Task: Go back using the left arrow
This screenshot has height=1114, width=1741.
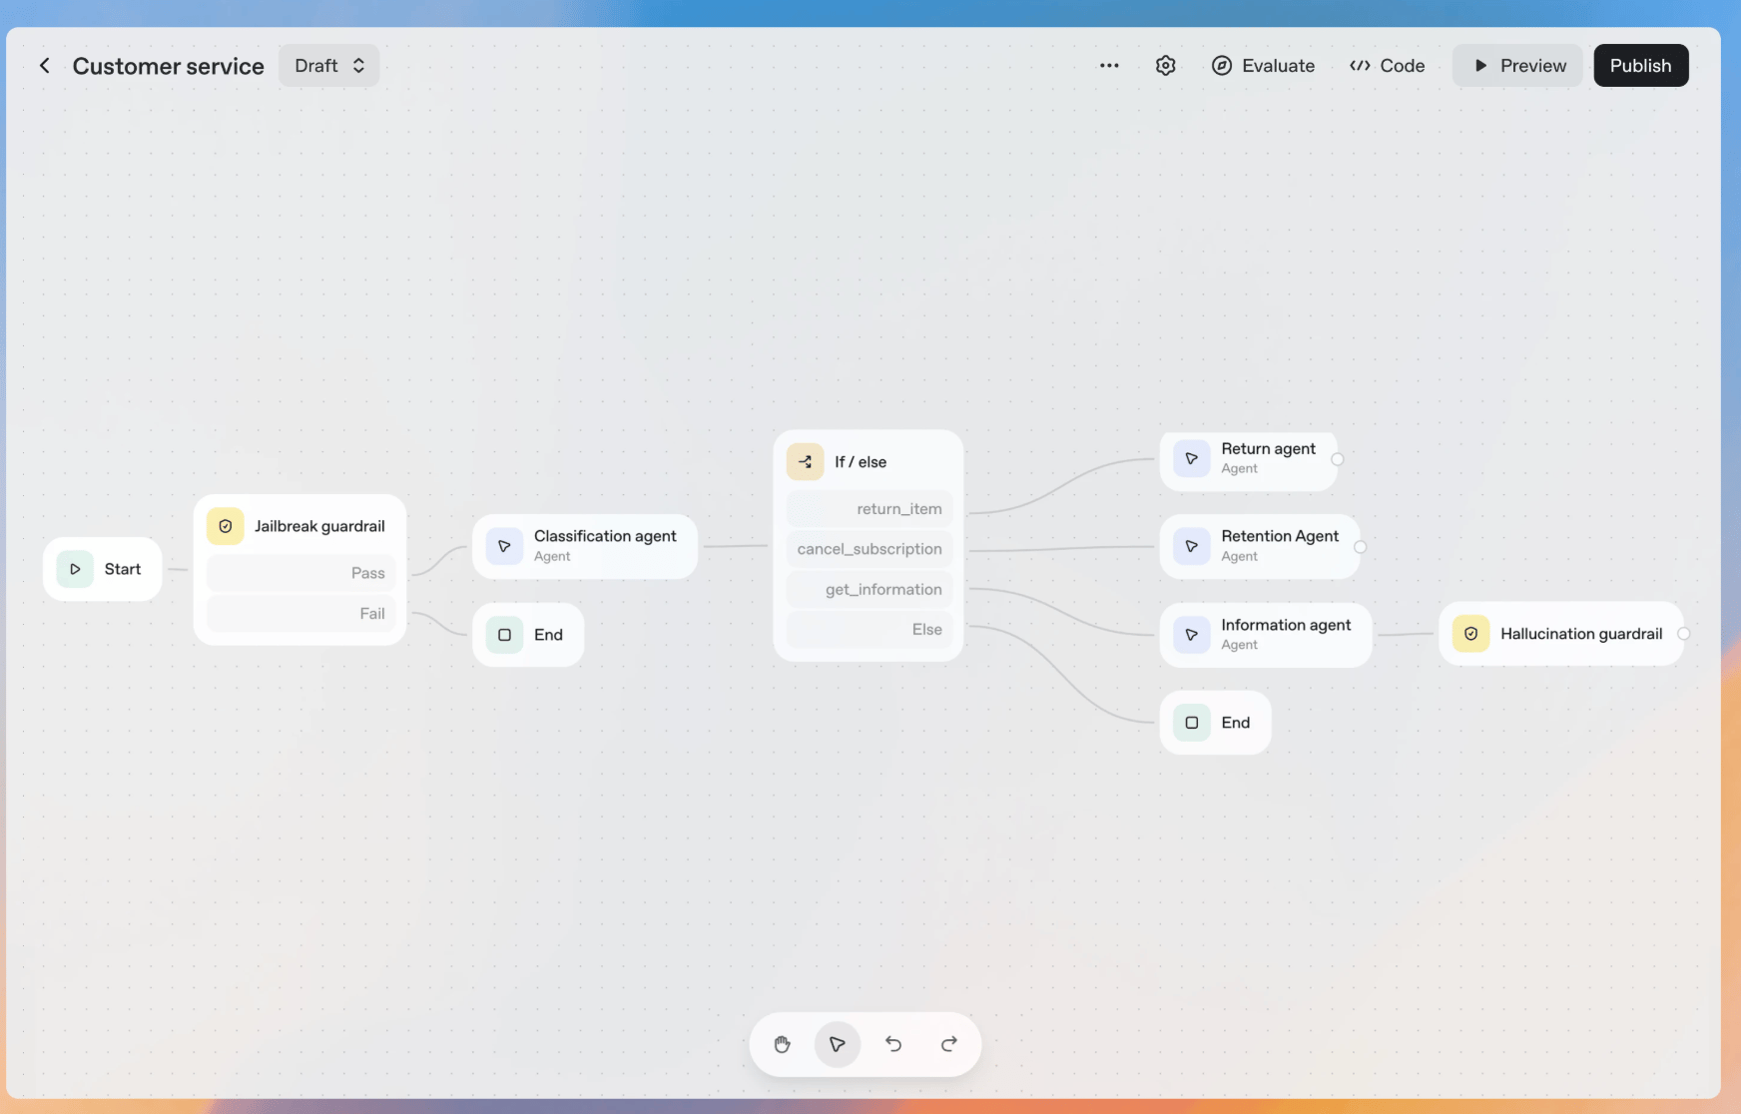Action: [44, 66]
